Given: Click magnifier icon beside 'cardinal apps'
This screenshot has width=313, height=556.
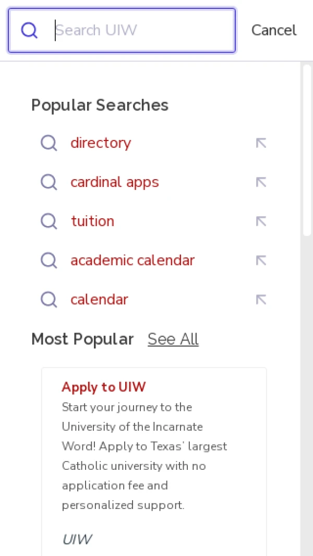Looking at the screenshot, I should click(x=49, y=182).
